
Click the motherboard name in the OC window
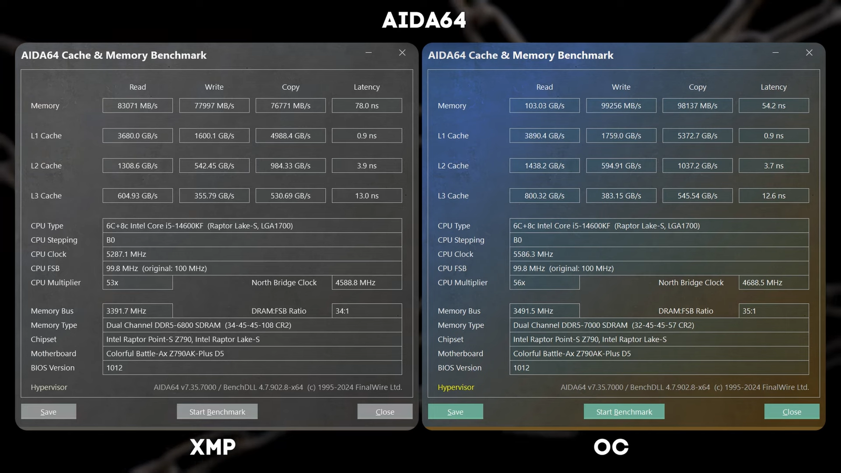pos(659,354)
